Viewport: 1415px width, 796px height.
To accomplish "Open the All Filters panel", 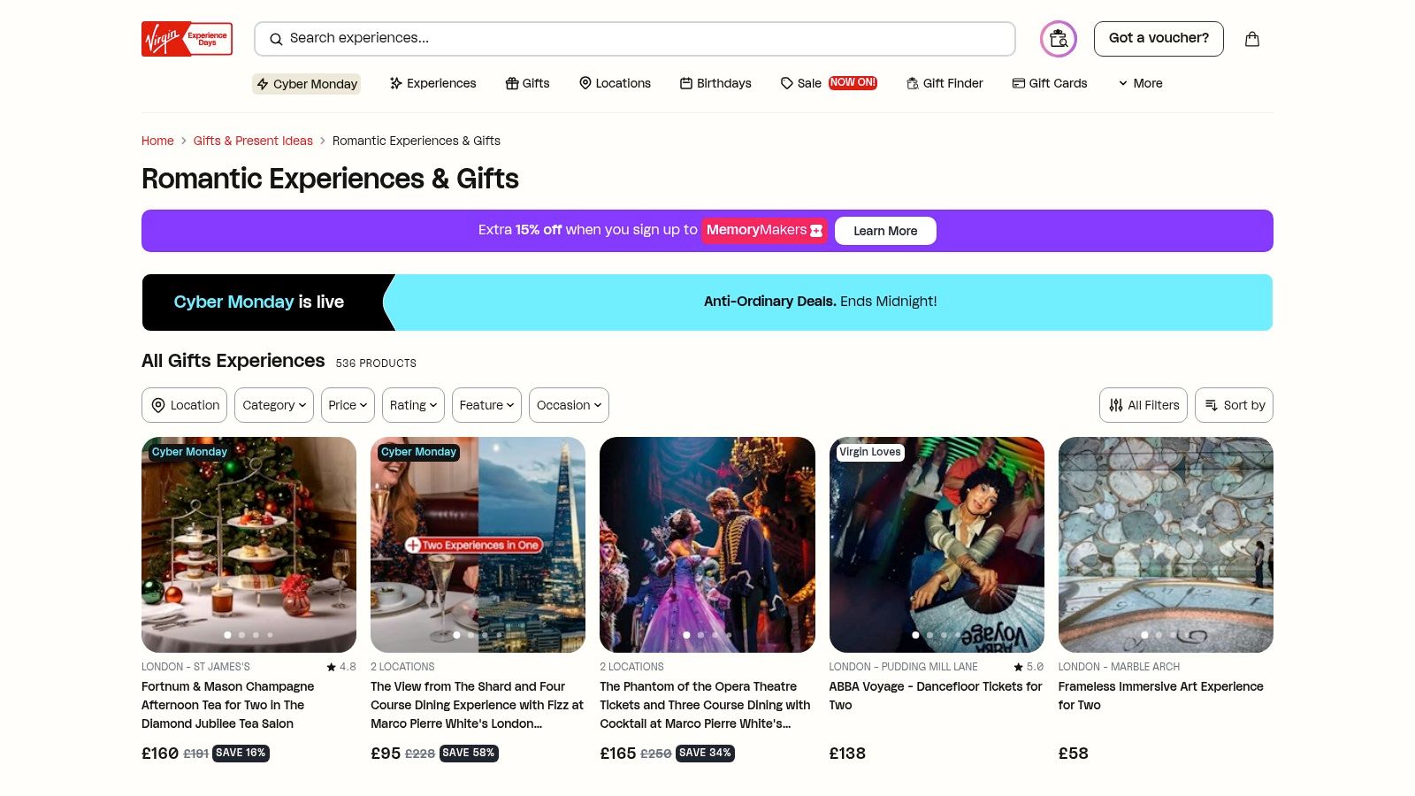I will click(1143, 405).
